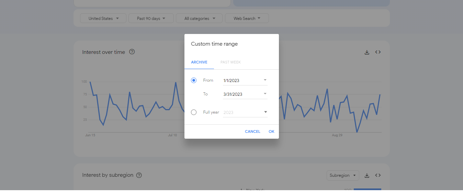Viewport: 463px width, 196px height.
Task: Click the Aug 29 axis label
Action: [x=337, y=135]
